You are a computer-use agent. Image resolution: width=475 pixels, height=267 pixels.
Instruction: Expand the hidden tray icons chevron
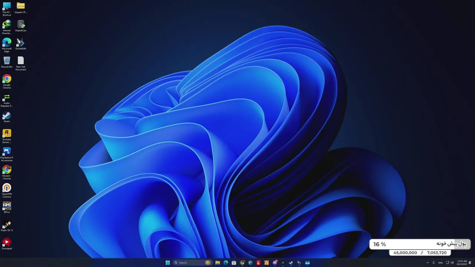[x=427, y=263]
